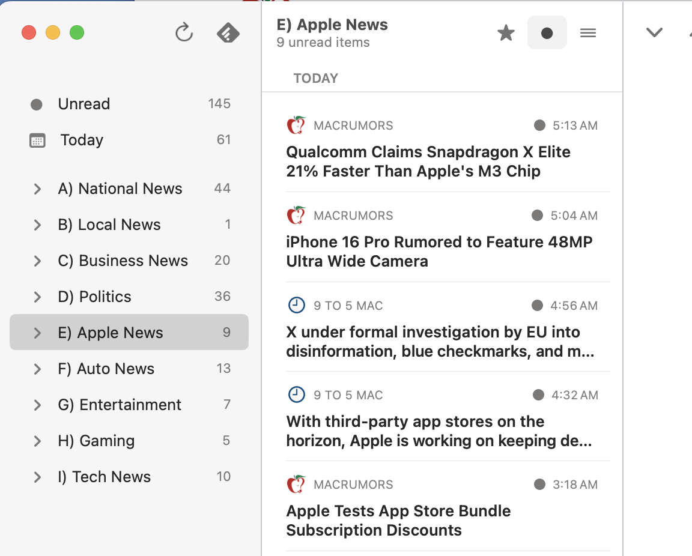
Task: Toggle unread dot on 3:18 AM article
Action: click(x=539, y=485)
